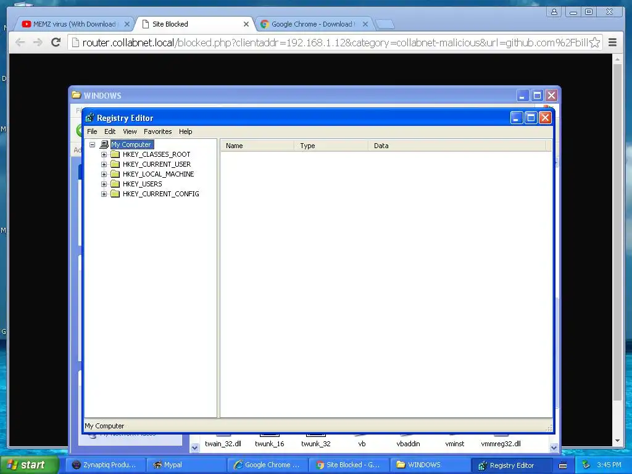
Task: Switch to Mypal taskbar item
Action: point(185,465)
